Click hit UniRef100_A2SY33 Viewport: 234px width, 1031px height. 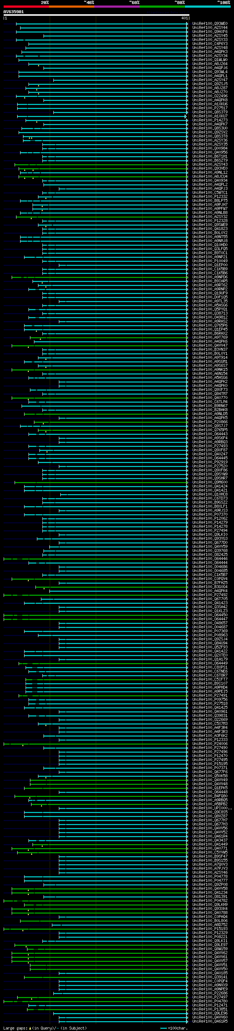(210, 39)
